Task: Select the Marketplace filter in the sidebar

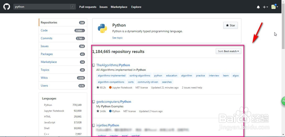Action: (63, 62)
